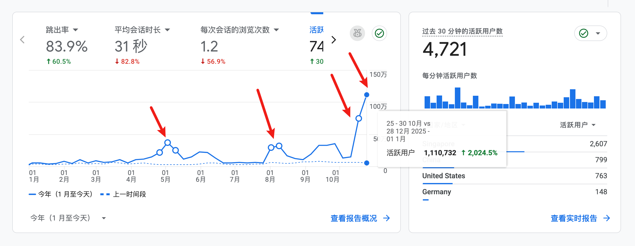Click the 799 user count value
Viewport: 635px width, 246px height.
pos(601,160)
